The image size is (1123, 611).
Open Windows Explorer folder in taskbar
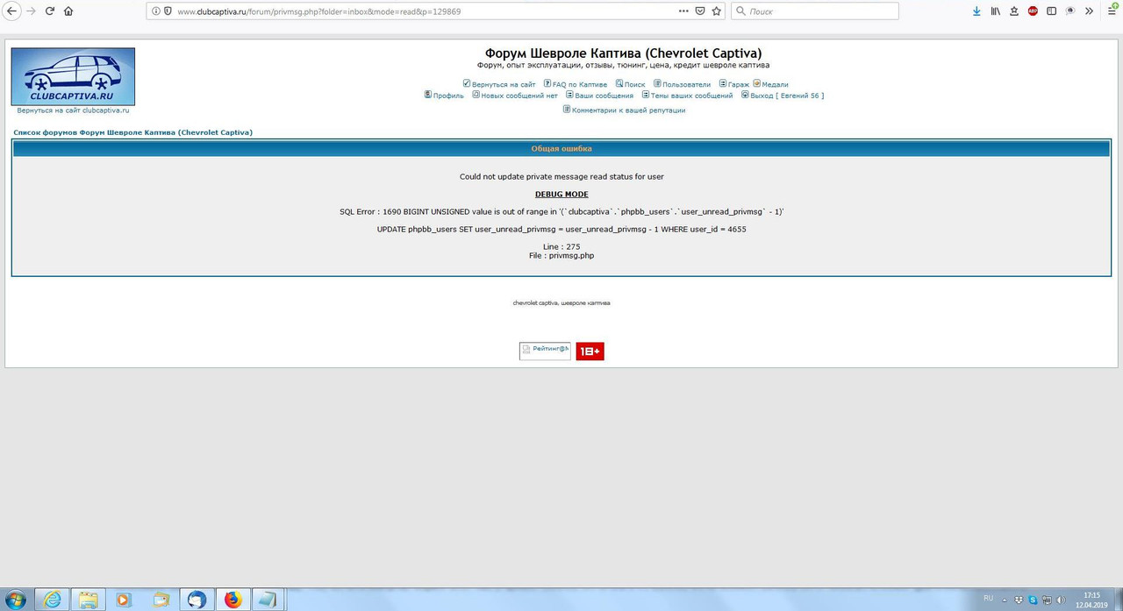click(x=89, y=600)
